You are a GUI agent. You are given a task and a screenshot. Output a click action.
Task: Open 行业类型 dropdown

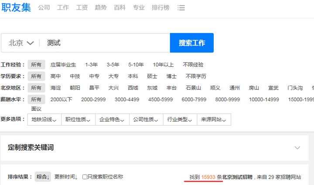[180, 119]
